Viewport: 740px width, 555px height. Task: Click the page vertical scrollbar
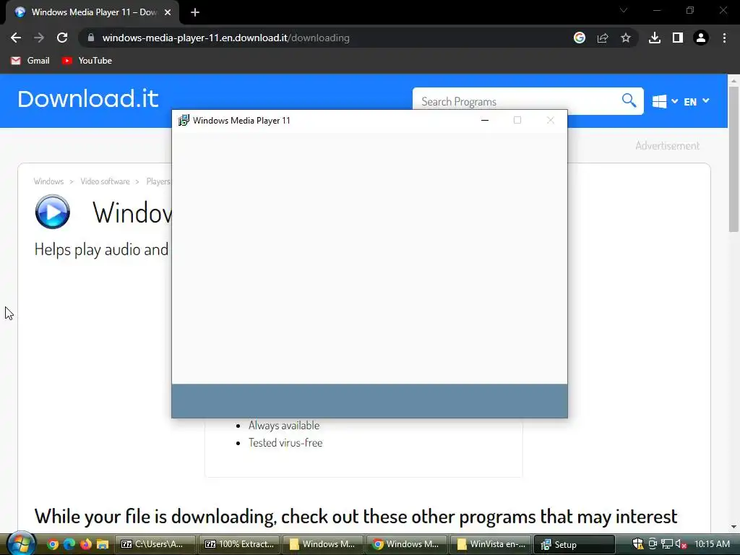click(733, 159)
